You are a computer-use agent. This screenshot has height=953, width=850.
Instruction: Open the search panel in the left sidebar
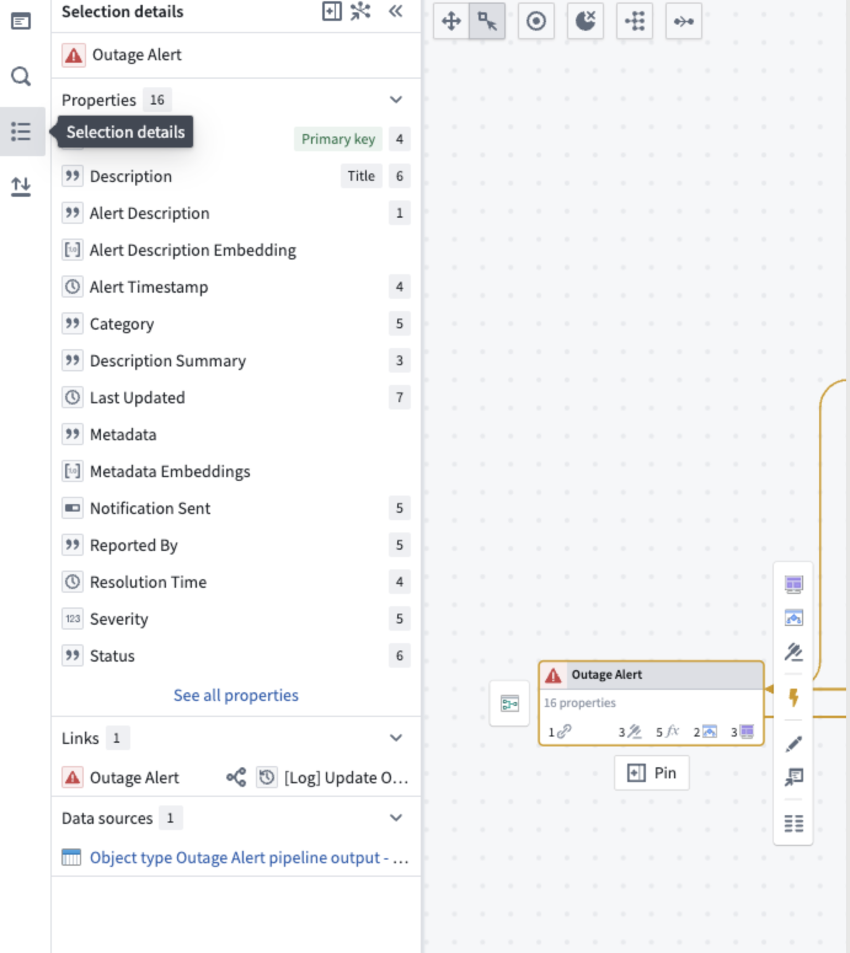pyautogui.click(x=21, y=76)
